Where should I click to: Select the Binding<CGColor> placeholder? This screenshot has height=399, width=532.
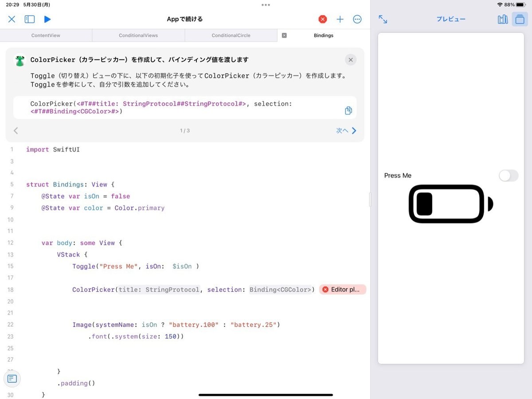click(280, 289)
